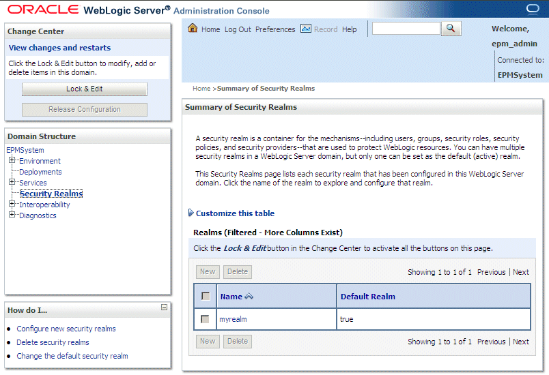Click lower Next pagination link

pos(520,342)
